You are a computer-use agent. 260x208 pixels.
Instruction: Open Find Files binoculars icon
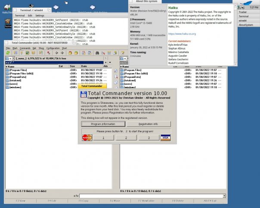click(97, 53)
